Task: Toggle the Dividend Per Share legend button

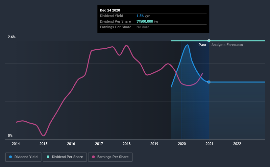Action: tap(65, 157)
